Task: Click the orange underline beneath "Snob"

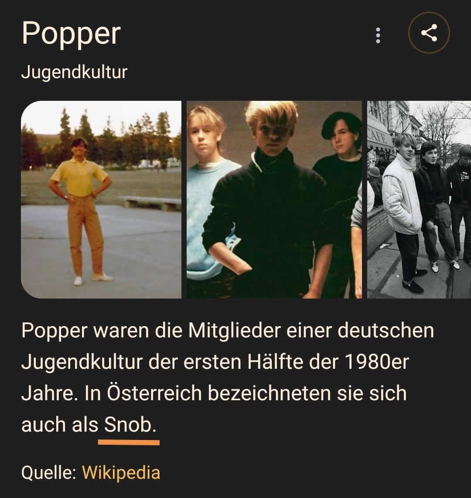Action: (129, 443)
